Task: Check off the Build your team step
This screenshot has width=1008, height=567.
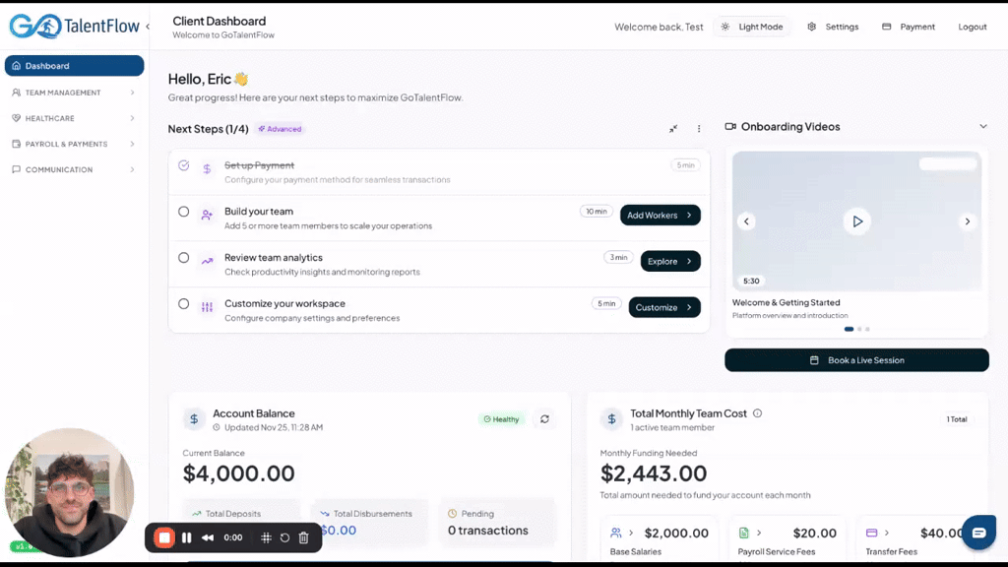Action: tap(183, 211)
